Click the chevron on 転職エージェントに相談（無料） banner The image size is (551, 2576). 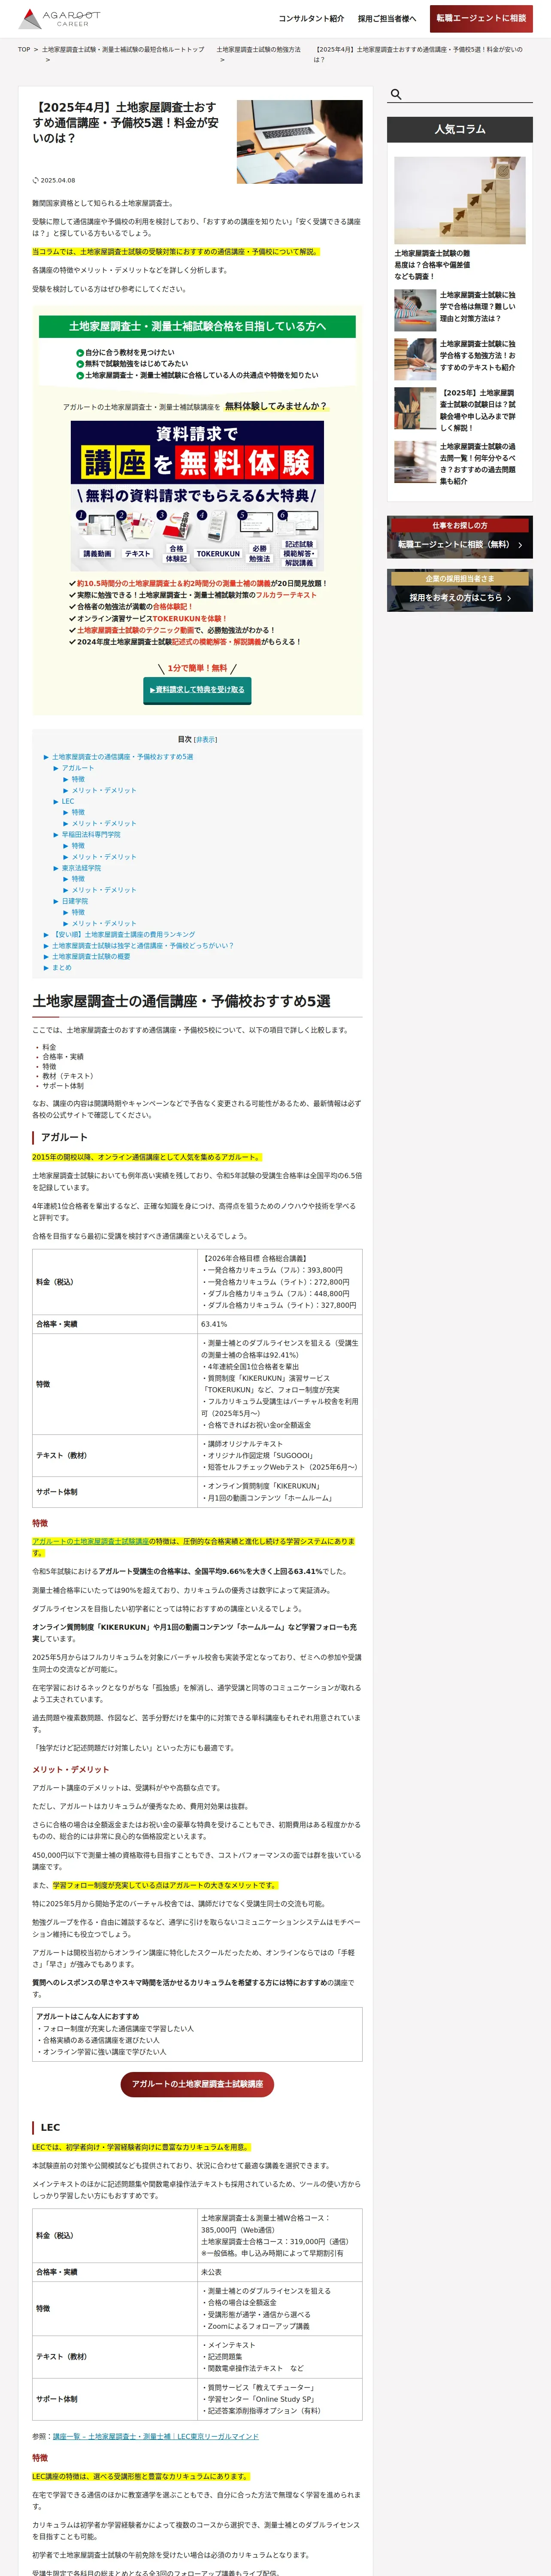[520, 545]
